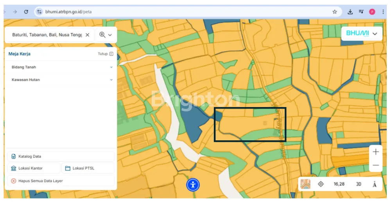Clear the Baturiti search text

(87, 35)
